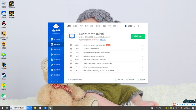Open 驱动检测 driver check section
Screen dimensions: 196x110
coord(56,65)
